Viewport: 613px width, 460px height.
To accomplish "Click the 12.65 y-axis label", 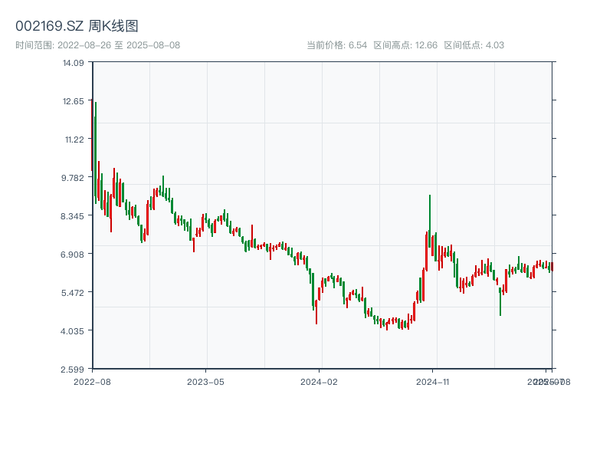I will [74, 101].
